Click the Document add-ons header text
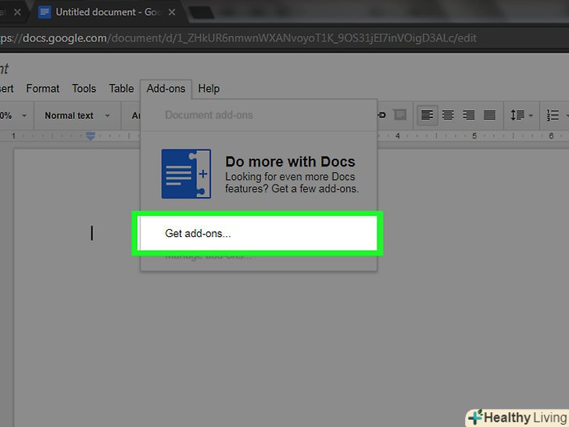The width and height of the screenshot is (569, 427). (x=209, y=115)
